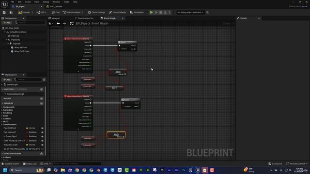Click the green Play button

coord(151,13)
